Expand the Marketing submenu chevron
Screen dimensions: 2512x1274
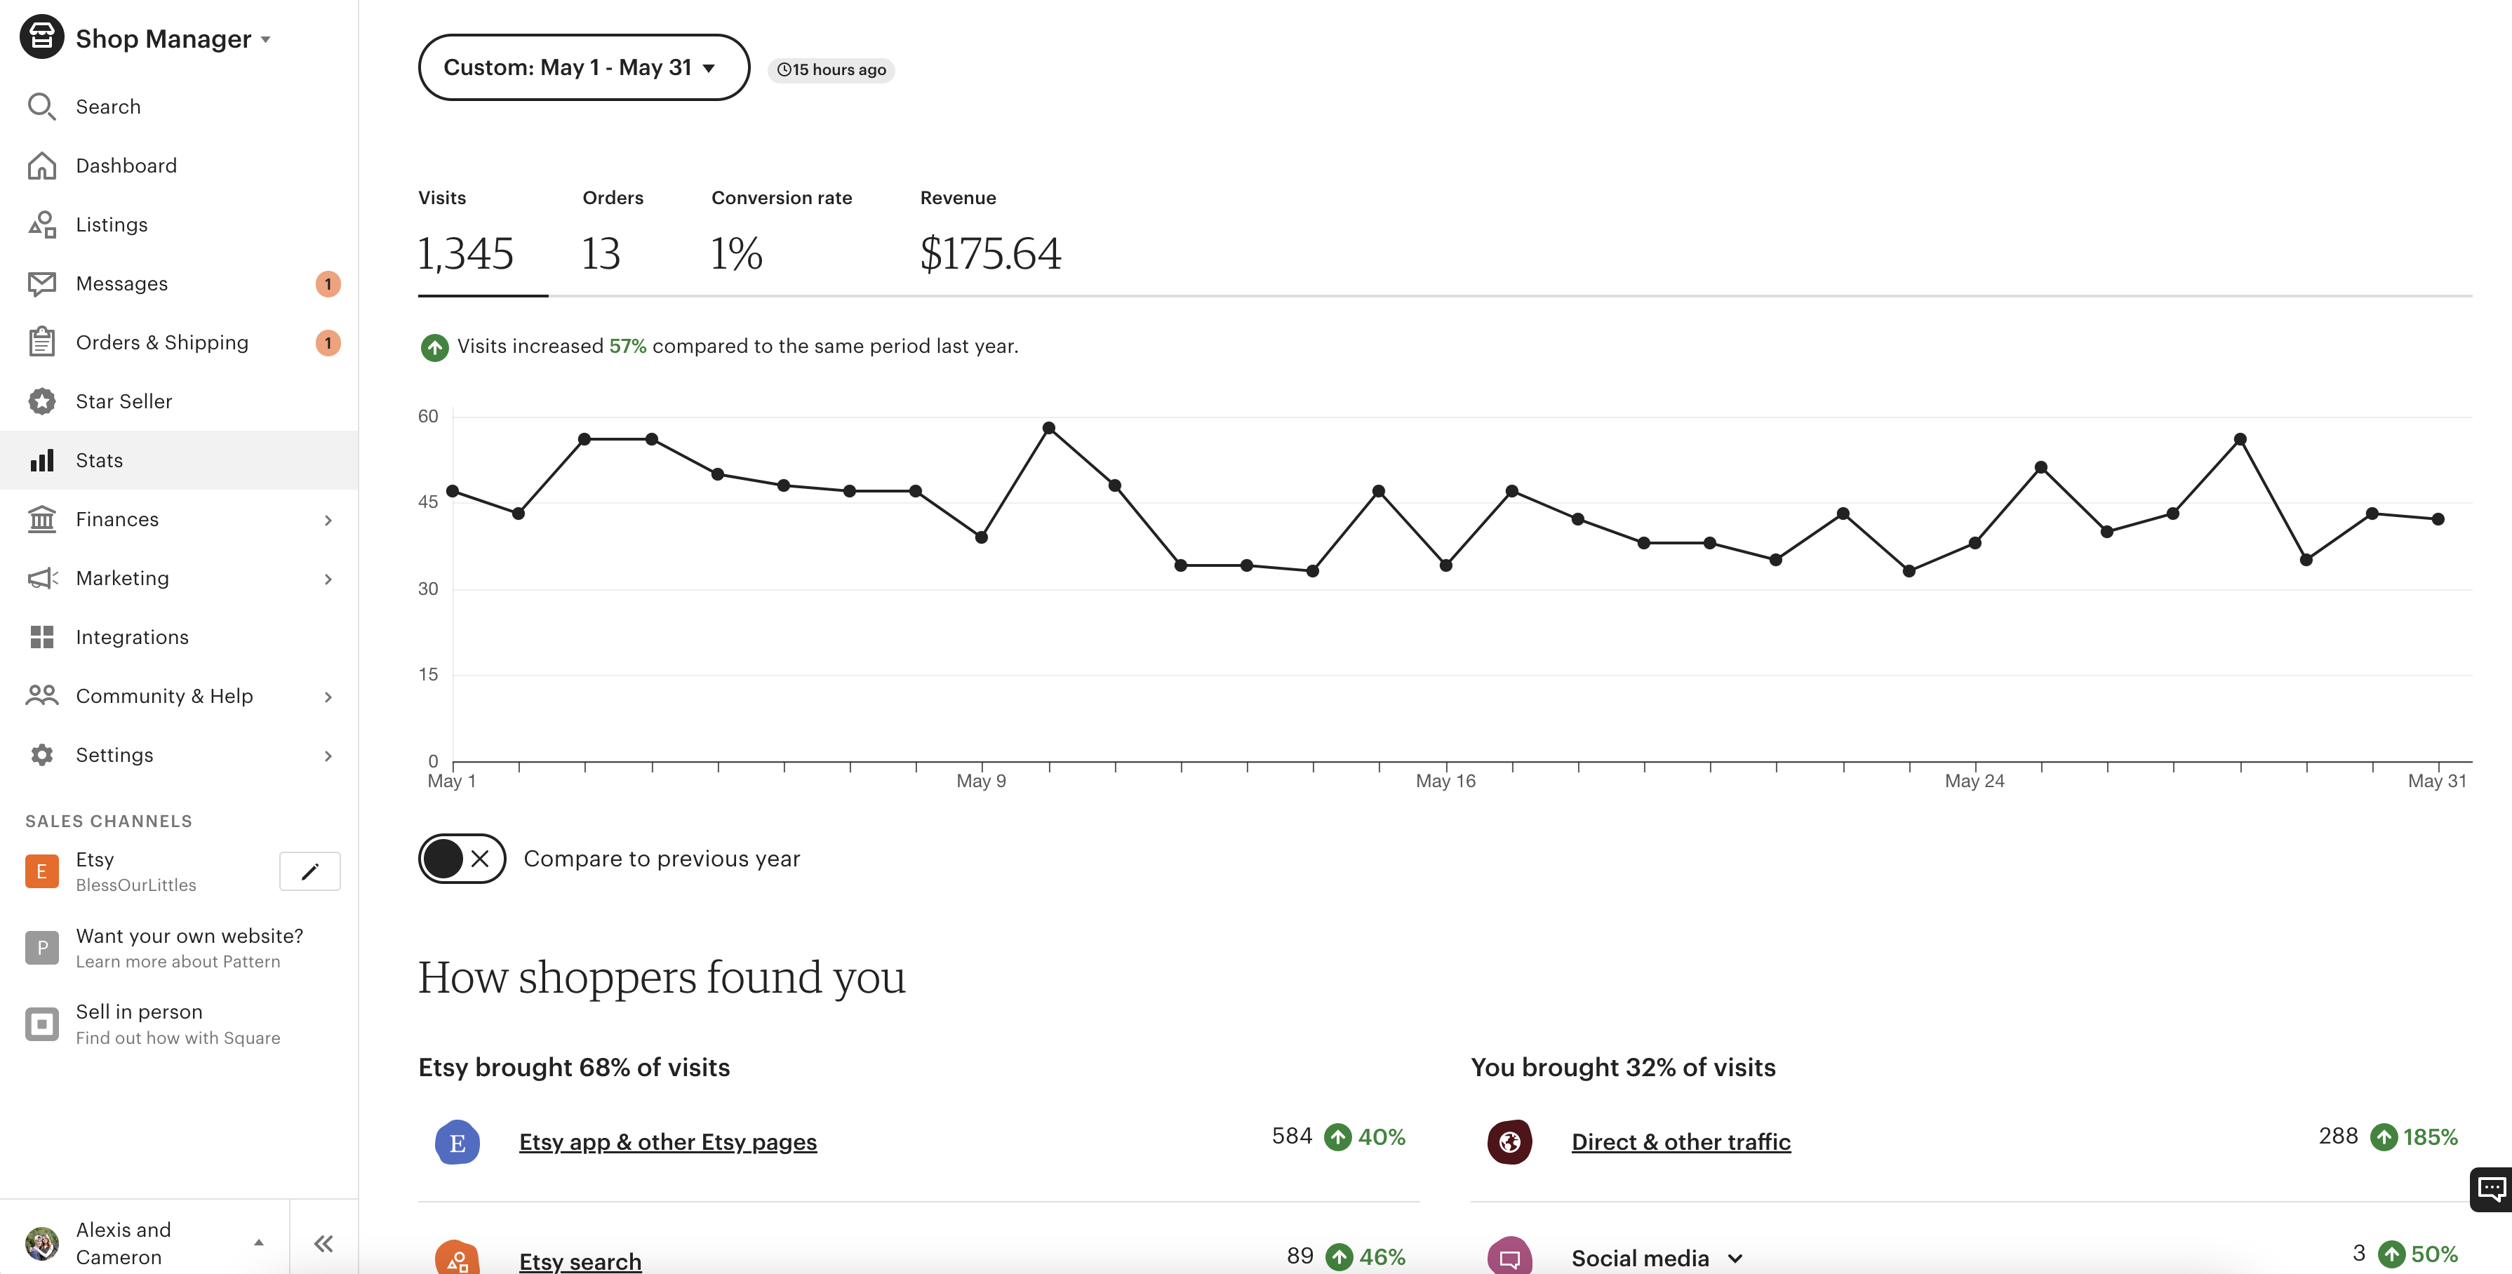click(328, 579)
